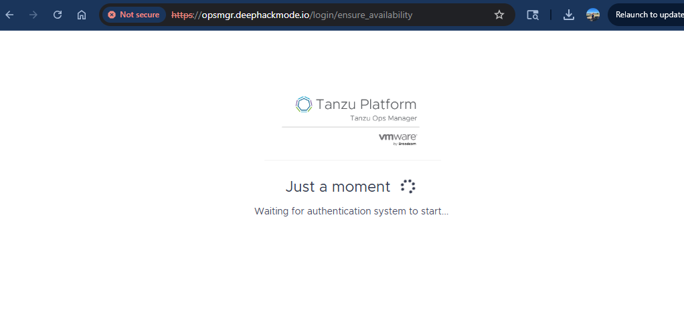The width and height of the screenshot is (684, 330).
Task: Open the Not secure site info badge
Action: coord(134,15)
